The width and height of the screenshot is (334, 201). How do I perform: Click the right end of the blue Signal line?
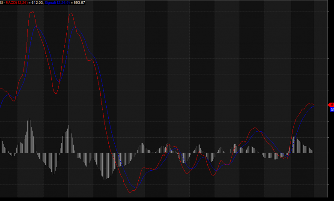pyautogui.click(x=314, y=106)
